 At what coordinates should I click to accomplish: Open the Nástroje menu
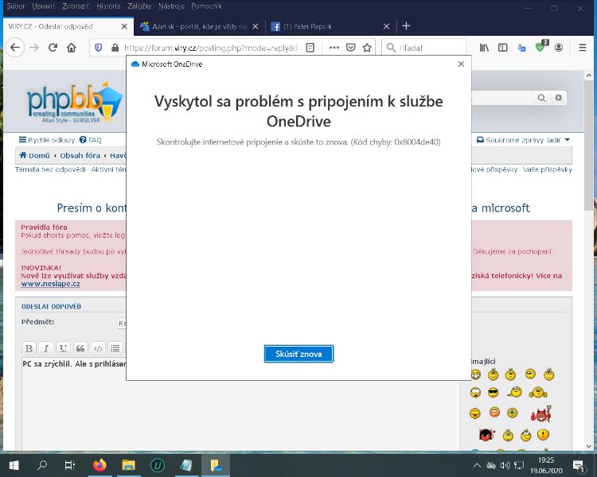click(171, 6)
